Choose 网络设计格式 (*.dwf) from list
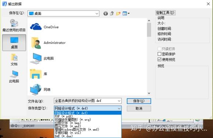The height and width of the screenshot is (138, 213). (88, 113)
